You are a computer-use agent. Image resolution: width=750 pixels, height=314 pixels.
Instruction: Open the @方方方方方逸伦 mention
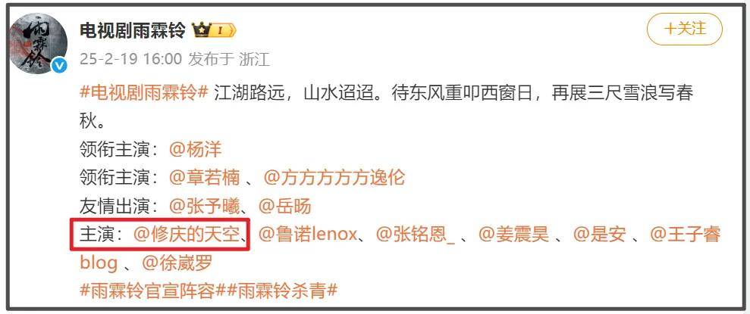click(334, 178)
